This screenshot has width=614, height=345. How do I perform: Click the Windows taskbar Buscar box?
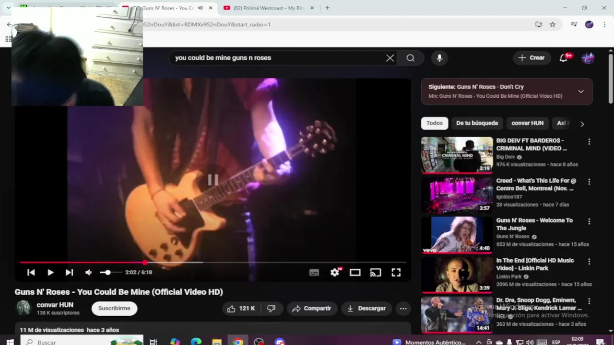point(82,342)
